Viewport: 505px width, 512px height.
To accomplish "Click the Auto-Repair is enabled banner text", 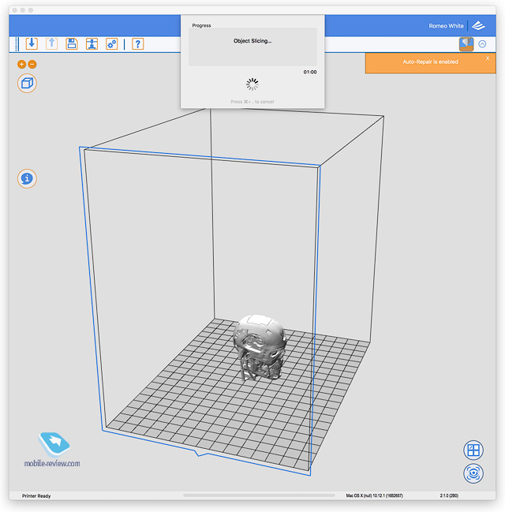I will 430,62.
